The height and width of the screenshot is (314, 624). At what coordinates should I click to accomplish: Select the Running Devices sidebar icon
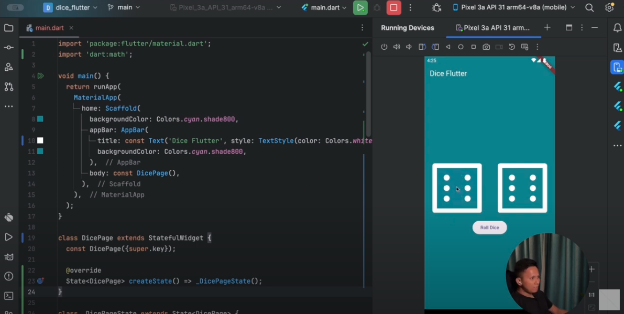(x=617, y=67)
